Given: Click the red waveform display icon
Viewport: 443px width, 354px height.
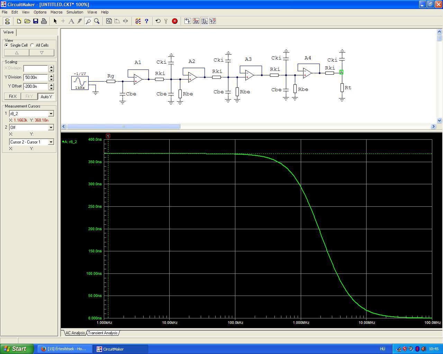Looking at the screenshot, I should [x=196, y=21].
